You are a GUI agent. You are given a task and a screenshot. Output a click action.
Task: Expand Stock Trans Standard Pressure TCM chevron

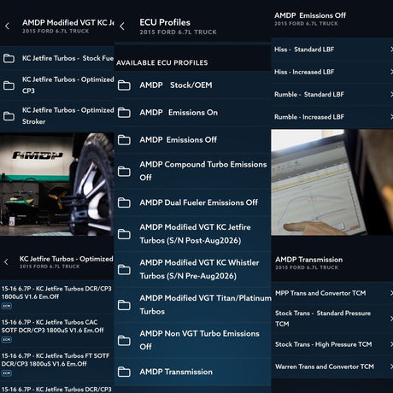[x=391, y=319]
